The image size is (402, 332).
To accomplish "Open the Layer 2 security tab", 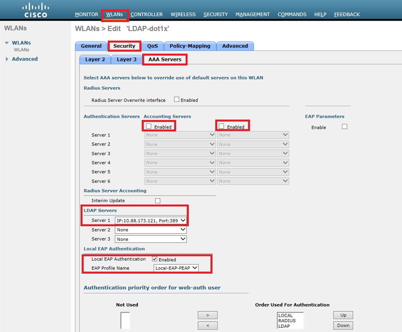I will point(95,60).
